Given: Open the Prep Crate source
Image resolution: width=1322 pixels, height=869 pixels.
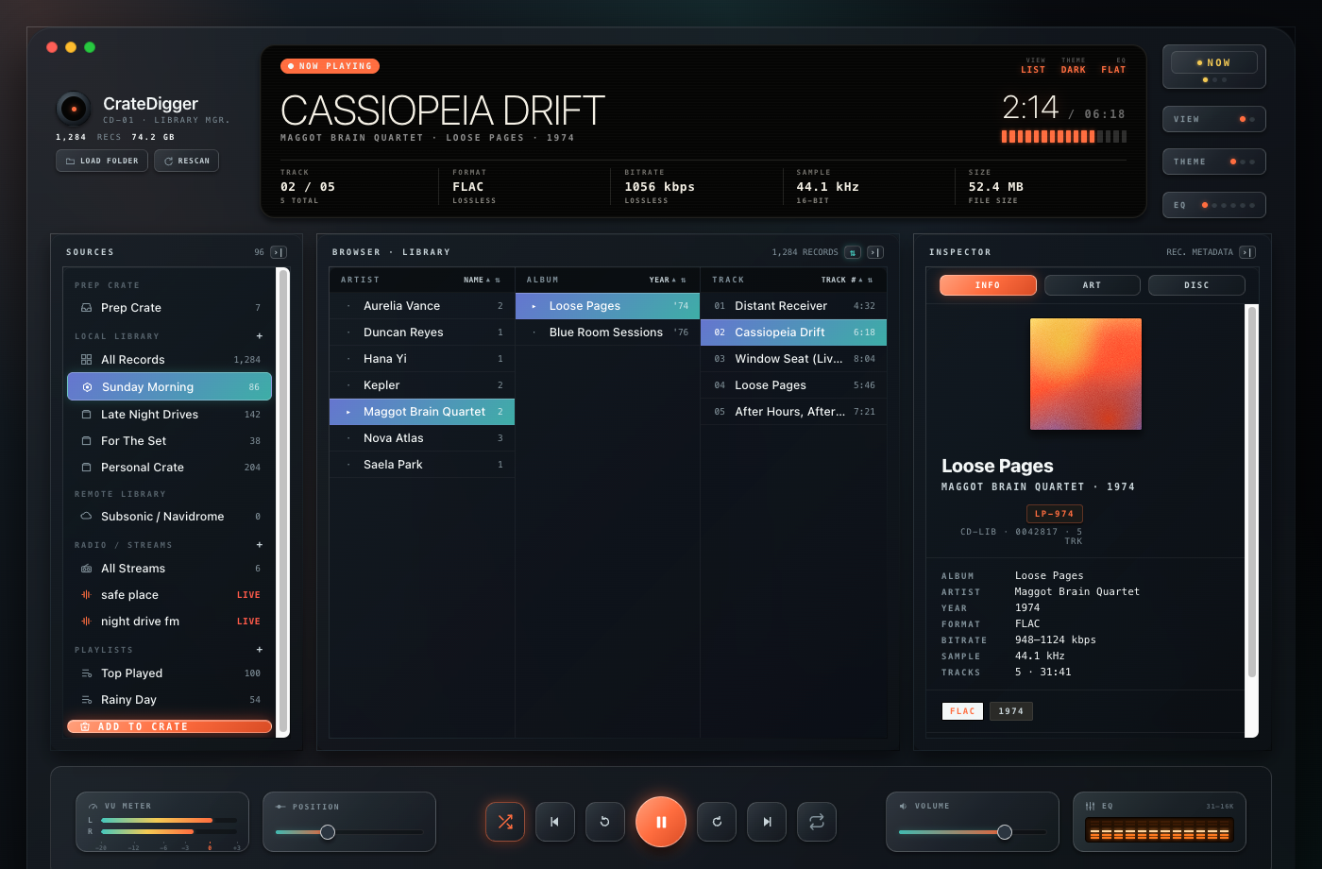Looking at the screenshot, I should (x=170, y=308).
